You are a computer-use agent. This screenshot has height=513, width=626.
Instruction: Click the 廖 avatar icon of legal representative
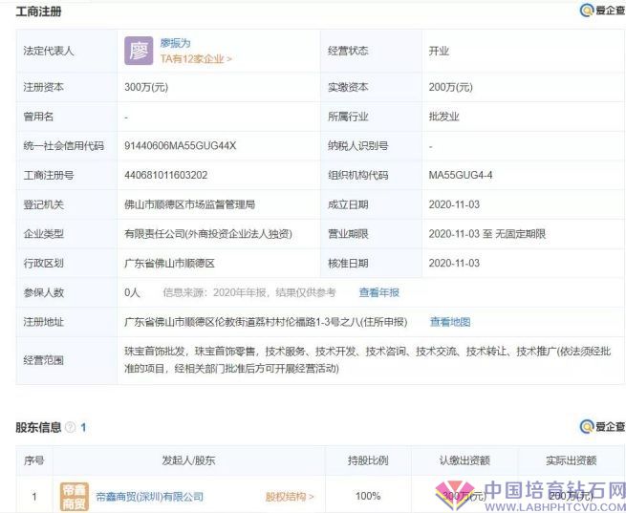(139, 51)
